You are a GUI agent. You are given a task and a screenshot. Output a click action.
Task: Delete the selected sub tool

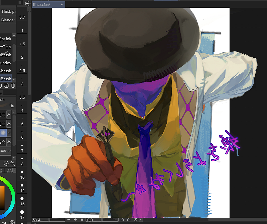point(13,85)
